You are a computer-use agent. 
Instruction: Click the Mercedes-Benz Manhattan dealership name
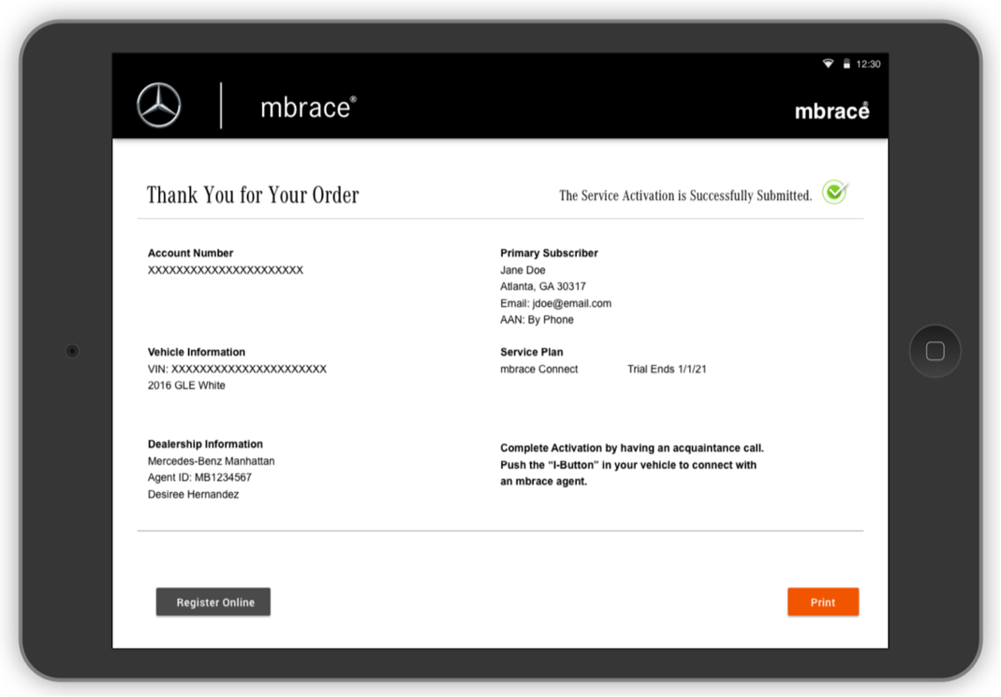coord(211,461)
